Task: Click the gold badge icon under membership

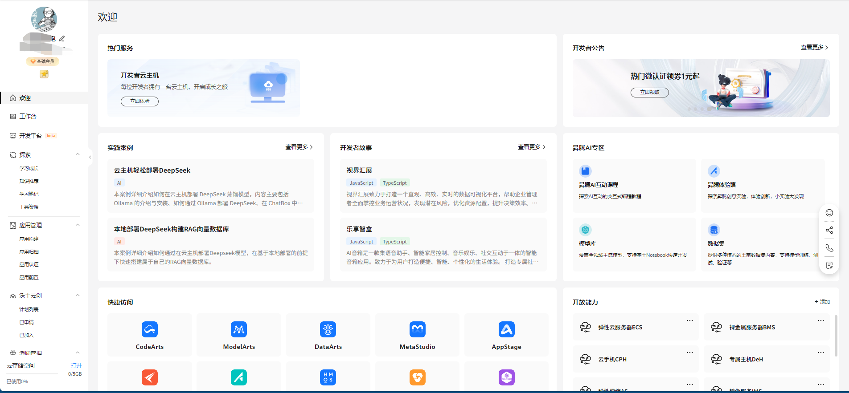Action: pyautogui.click(x=44, y=74)
